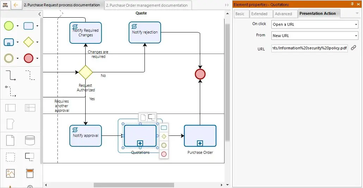The width and height of the screenshot is (363, 188).
Task: Click the vertical scrollbar thumb of the canvas
Action: coord(227,82)
